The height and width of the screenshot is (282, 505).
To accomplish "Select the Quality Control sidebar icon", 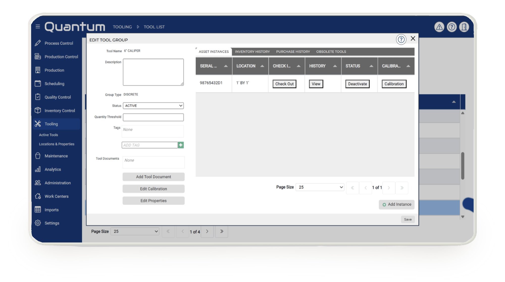I will 38,97.
